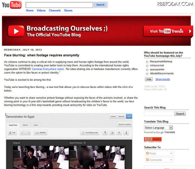Click the Visit YouTube Trends banner button
Image resolution: width=195 pixels, height=169 pixels.
[168, 31]
